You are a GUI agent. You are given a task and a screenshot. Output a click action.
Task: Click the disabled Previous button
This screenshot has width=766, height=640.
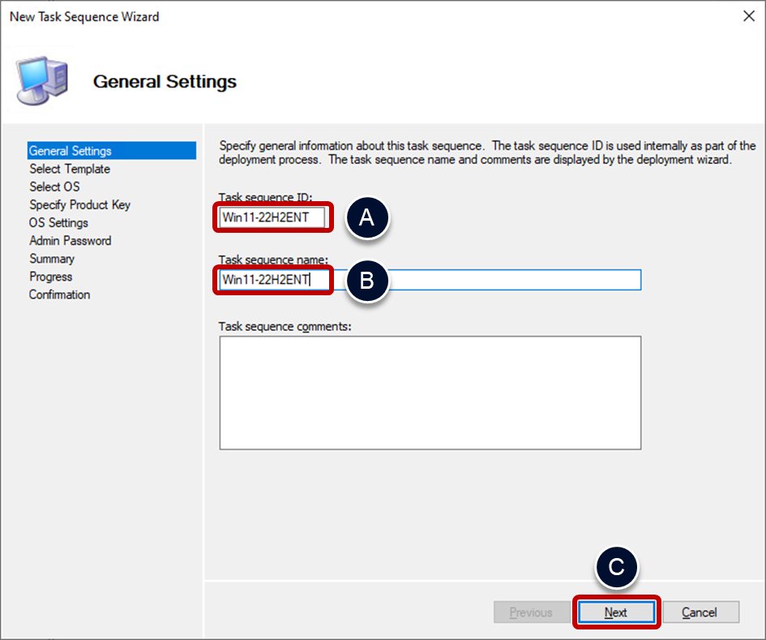[x=532, y=612]
